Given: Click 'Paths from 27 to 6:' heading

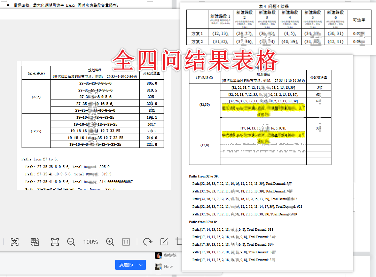Looking at the screenshot, I should [x=40, y=159].
